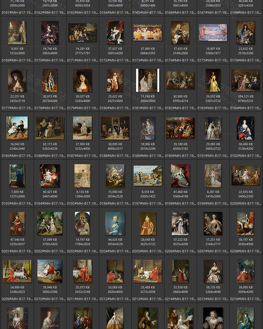263x329 pixels.
Task: Click thumbnail 0177 of woman in black hat
Action: click(17, 80)
